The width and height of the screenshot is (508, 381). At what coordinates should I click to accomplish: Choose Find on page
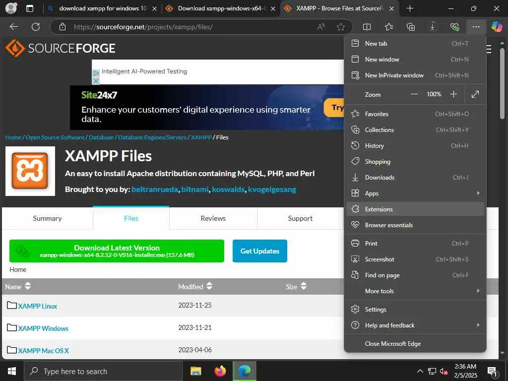coord(415,275)
